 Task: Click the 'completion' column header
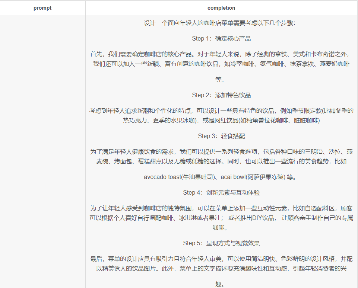[x=221, y=8]
